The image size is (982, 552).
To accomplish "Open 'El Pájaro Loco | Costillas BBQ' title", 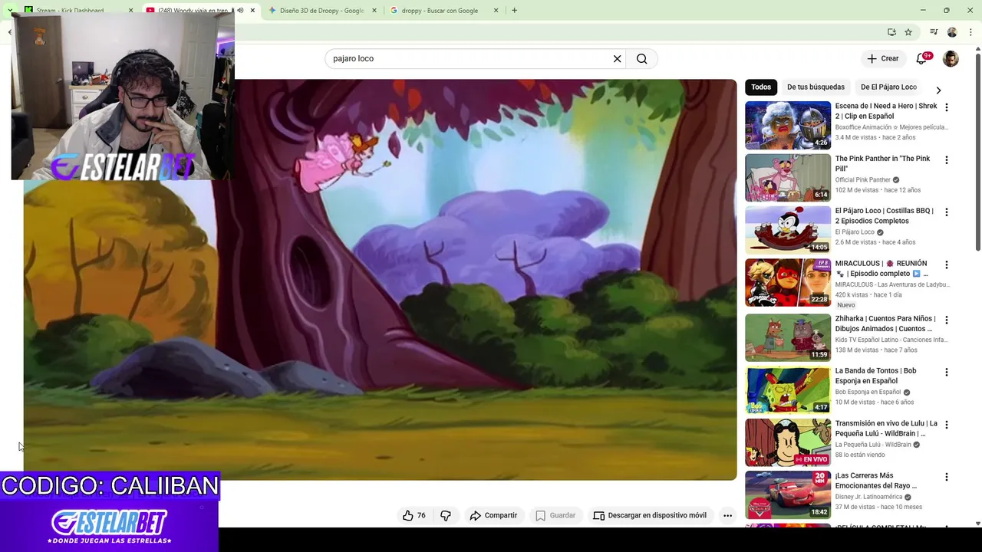I will (x=885, y=215).
